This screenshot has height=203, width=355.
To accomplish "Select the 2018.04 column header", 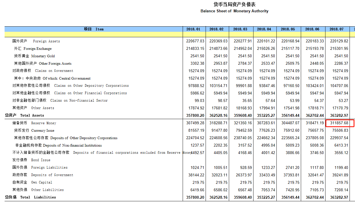I will pyautogui.click(x=265, y=29).
